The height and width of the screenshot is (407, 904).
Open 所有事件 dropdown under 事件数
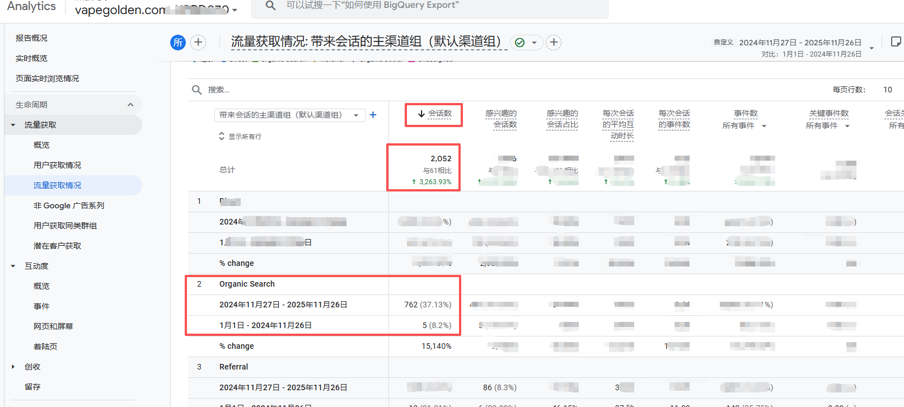(x=764, y=126)
